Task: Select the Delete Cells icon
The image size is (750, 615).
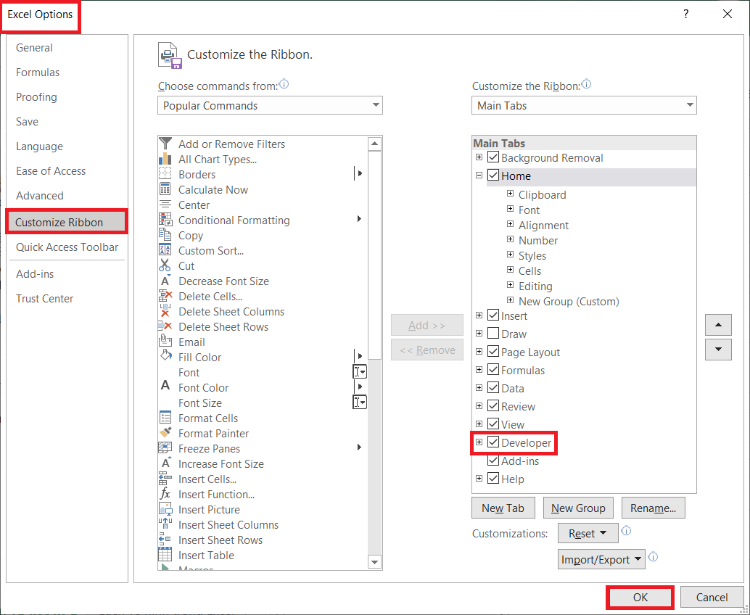Action: [x=165, y=296]
